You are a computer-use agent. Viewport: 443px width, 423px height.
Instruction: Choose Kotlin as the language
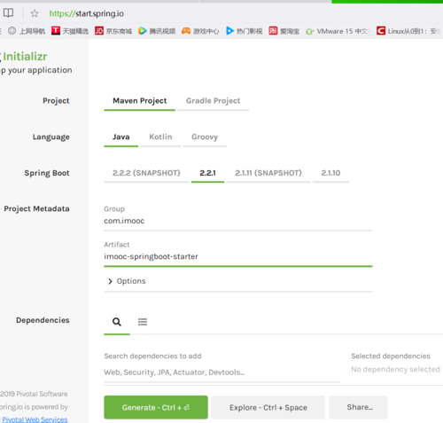tap(160, 137)
